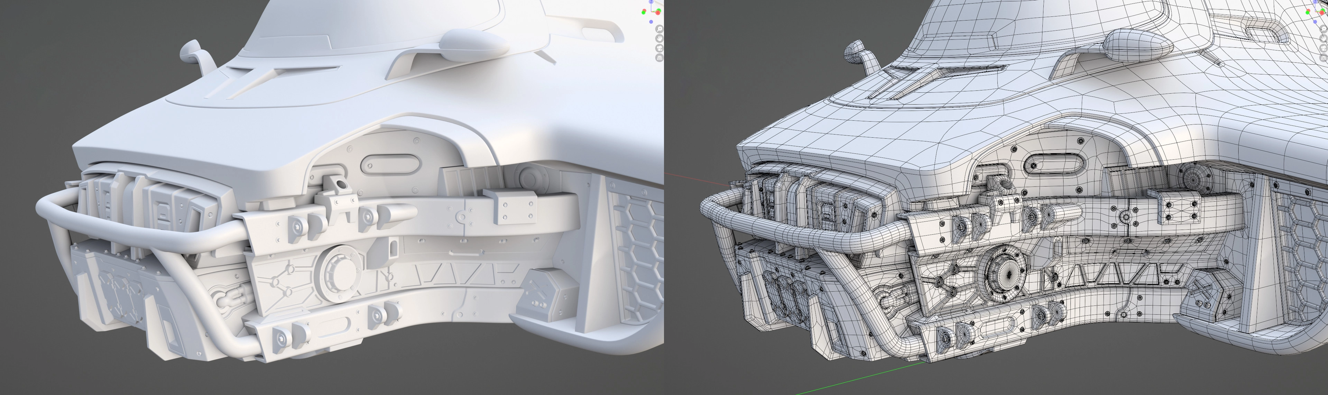Click unlabeled blue negative-Z dot in solid-shaded viewport
The width and height of the screenshot is (1328, 395).
point(651,22)
